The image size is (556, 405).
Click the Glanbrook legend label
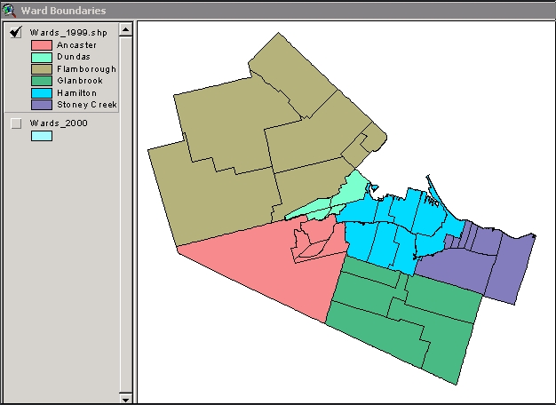(80, 81)
